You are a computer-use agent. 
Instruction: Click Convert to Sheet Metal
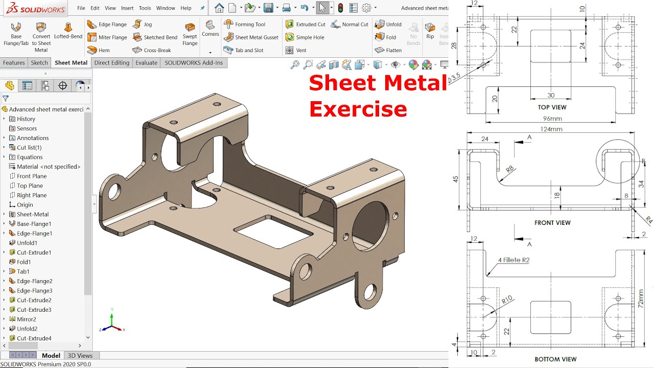(41, 37)
